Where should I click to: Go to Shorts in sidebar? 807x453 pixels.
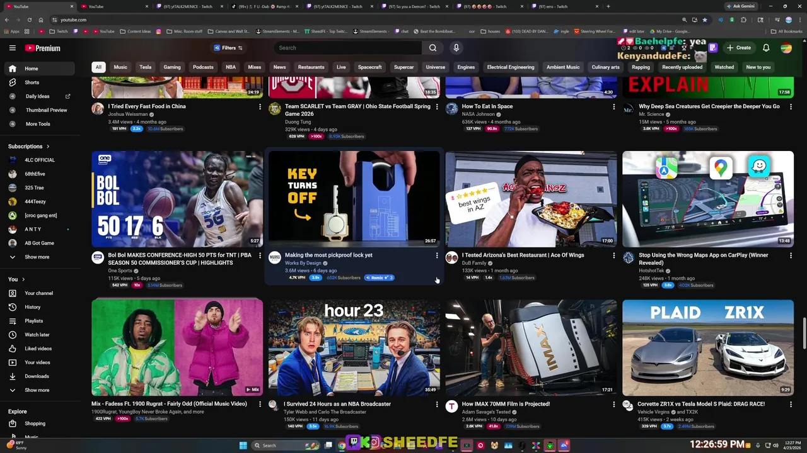(32, 82)
